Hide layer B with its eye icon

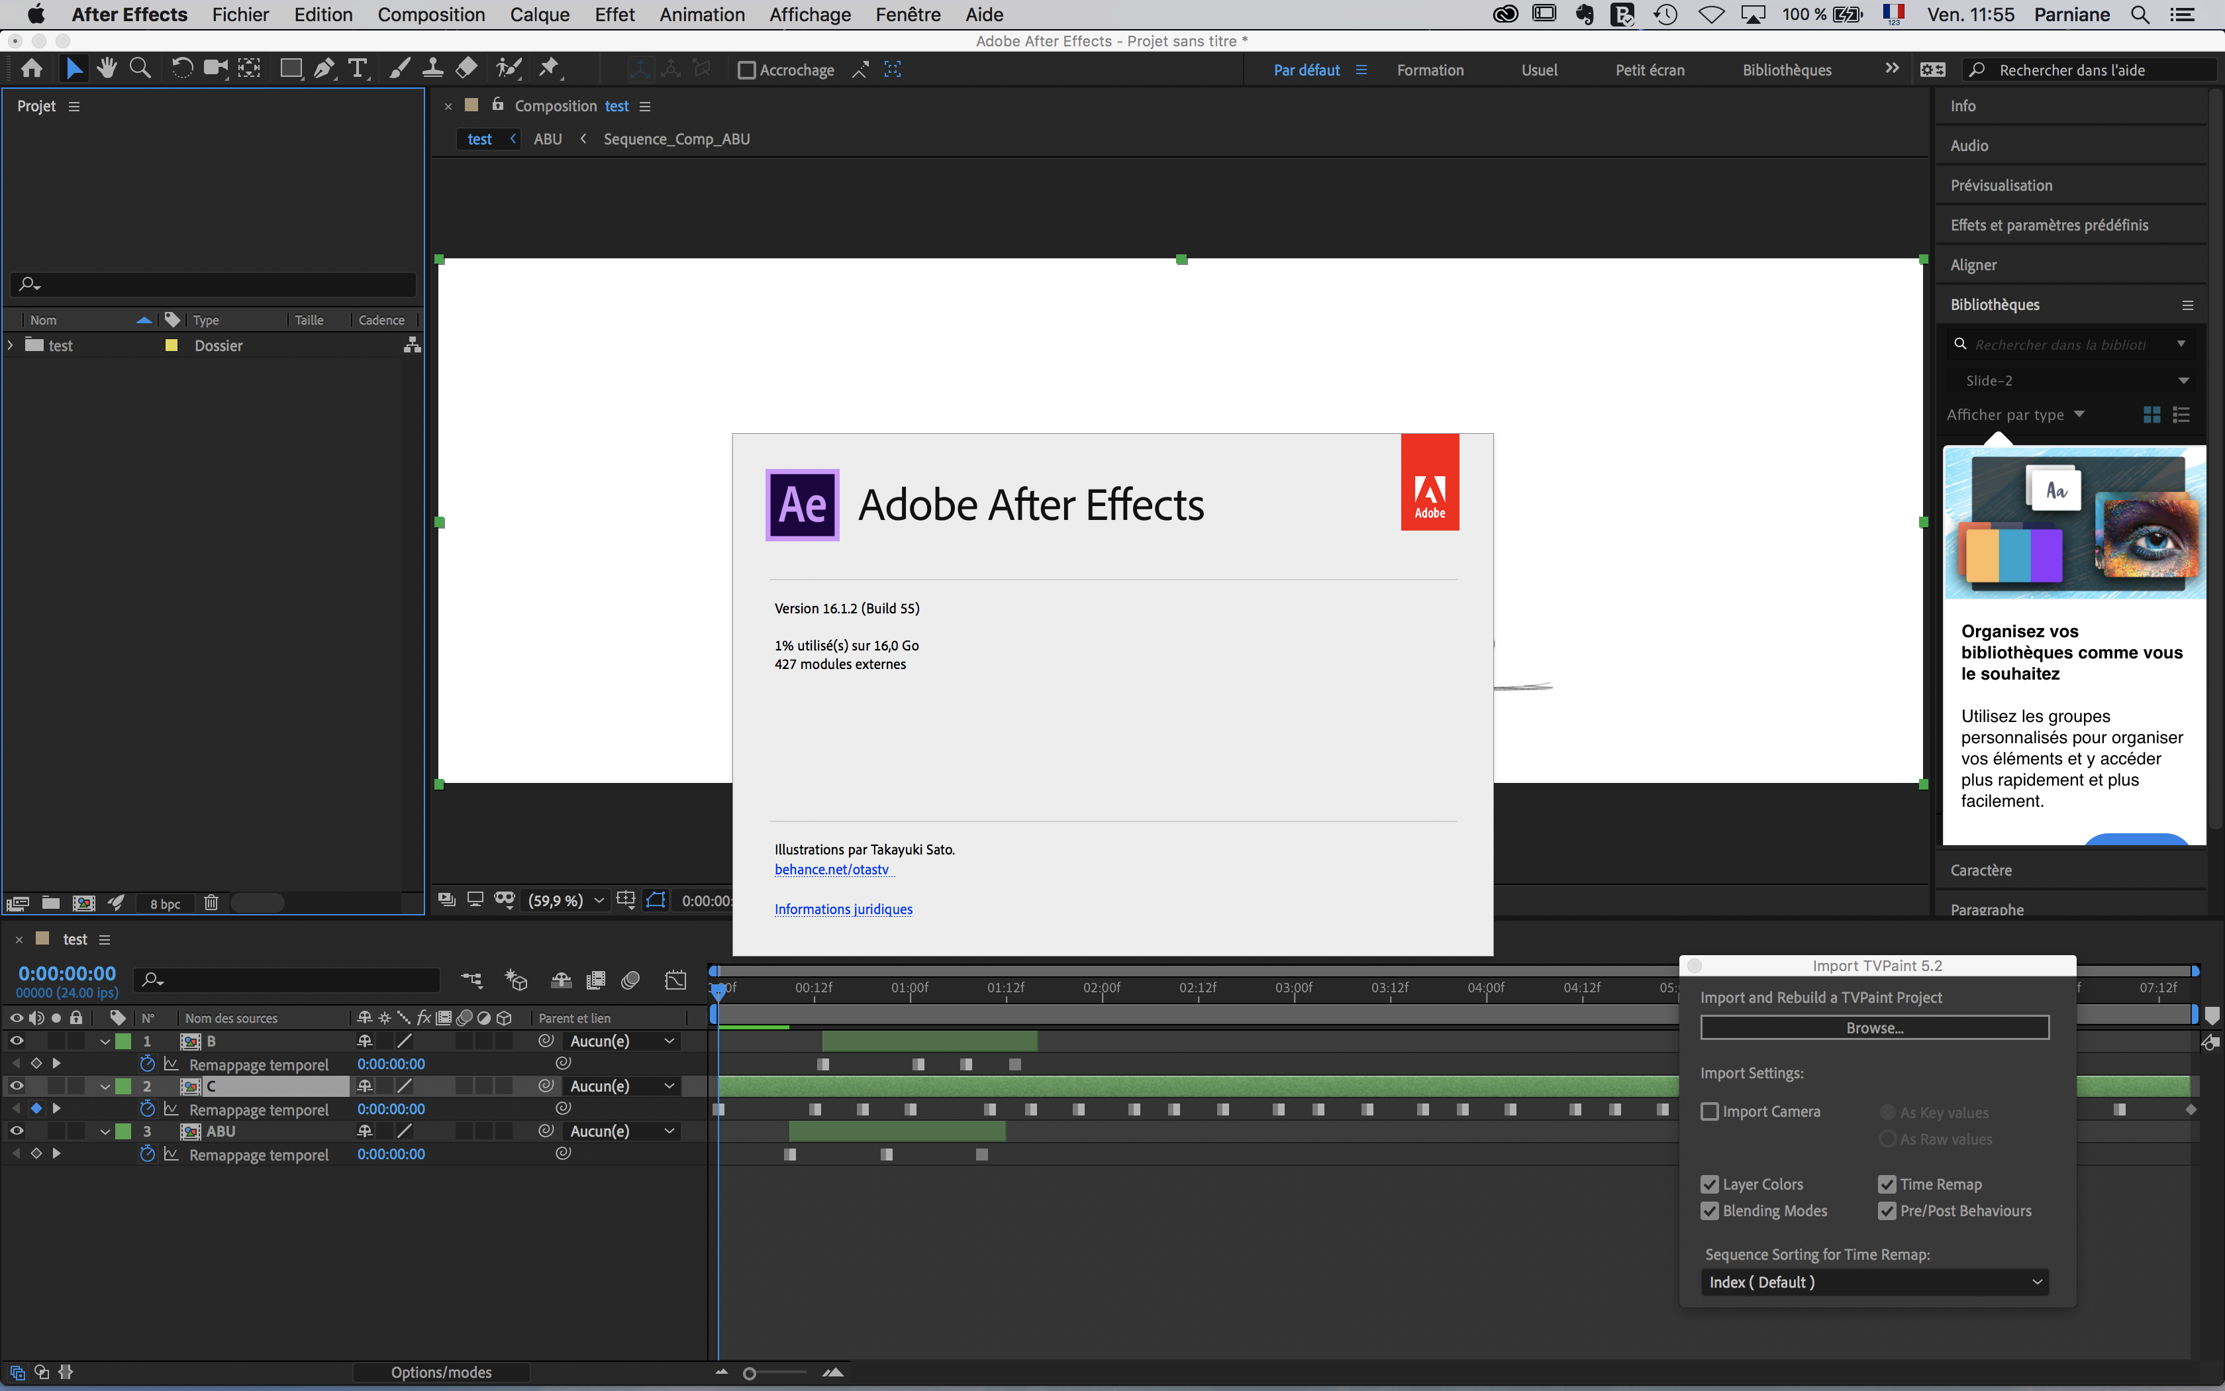coord(17,1041)
